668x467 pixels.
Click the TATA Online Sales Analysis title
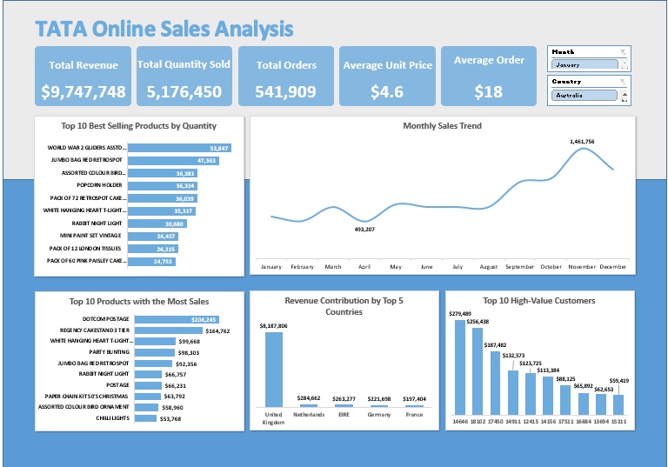[164, 29]
